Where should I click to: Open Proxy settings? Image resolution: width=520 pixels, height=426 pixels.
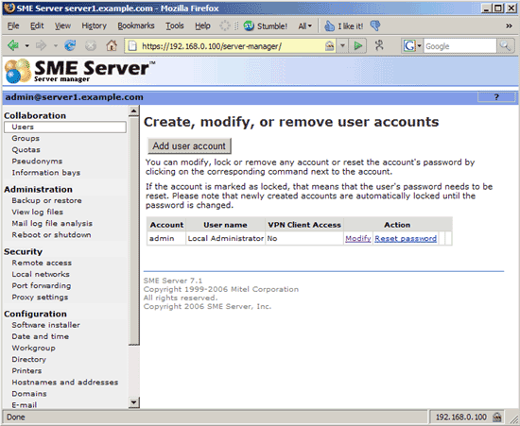(40, 298)
